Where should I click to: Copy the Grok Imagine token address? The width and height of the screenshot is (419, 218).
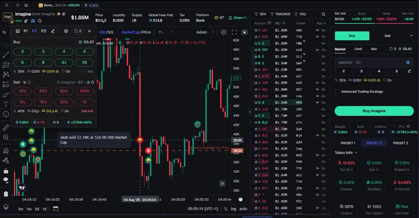pos(63,14)
